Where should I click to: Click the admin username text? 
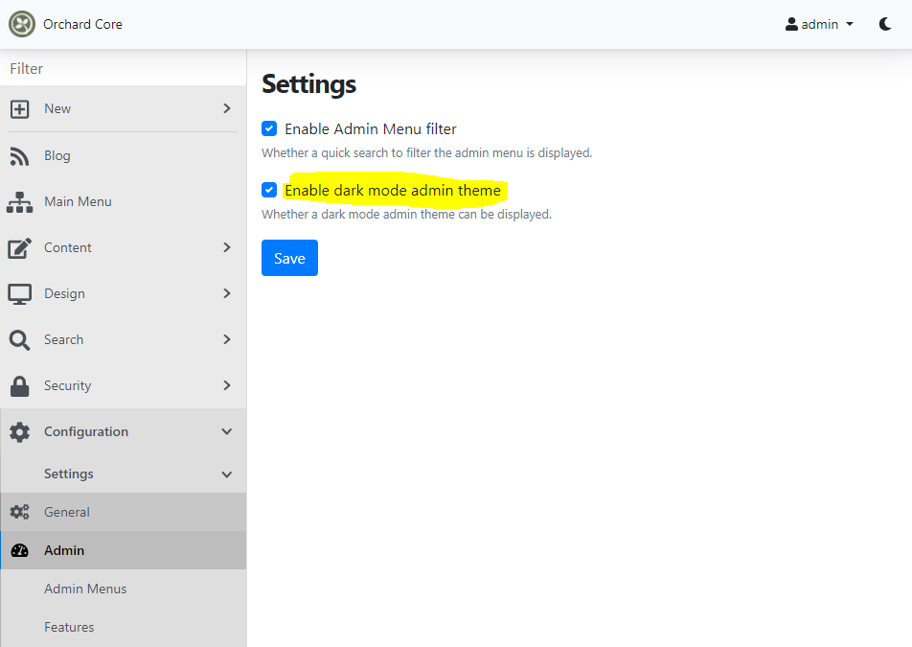[819, 24]
